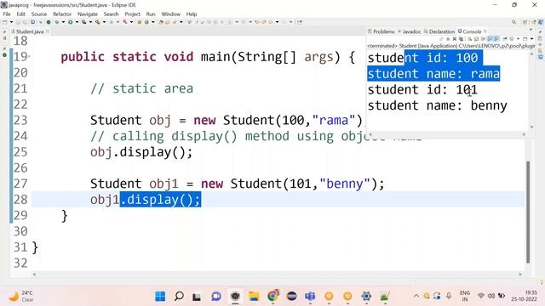Click the Coverage launch icon

(x=83, y=22)
